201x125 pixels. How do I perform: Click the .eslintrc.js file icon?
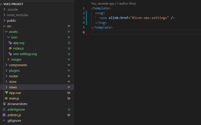click(4, 115)
